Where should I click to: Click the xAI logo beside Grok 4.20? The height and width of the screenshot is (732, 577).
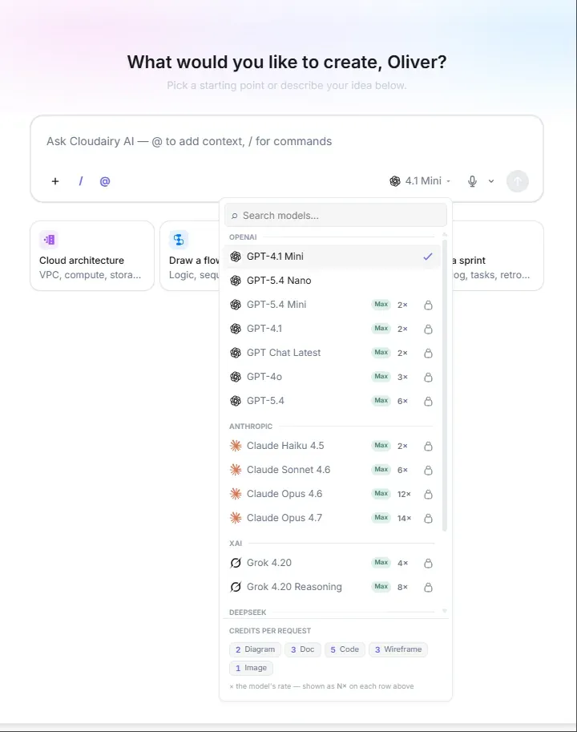[236, 563]
